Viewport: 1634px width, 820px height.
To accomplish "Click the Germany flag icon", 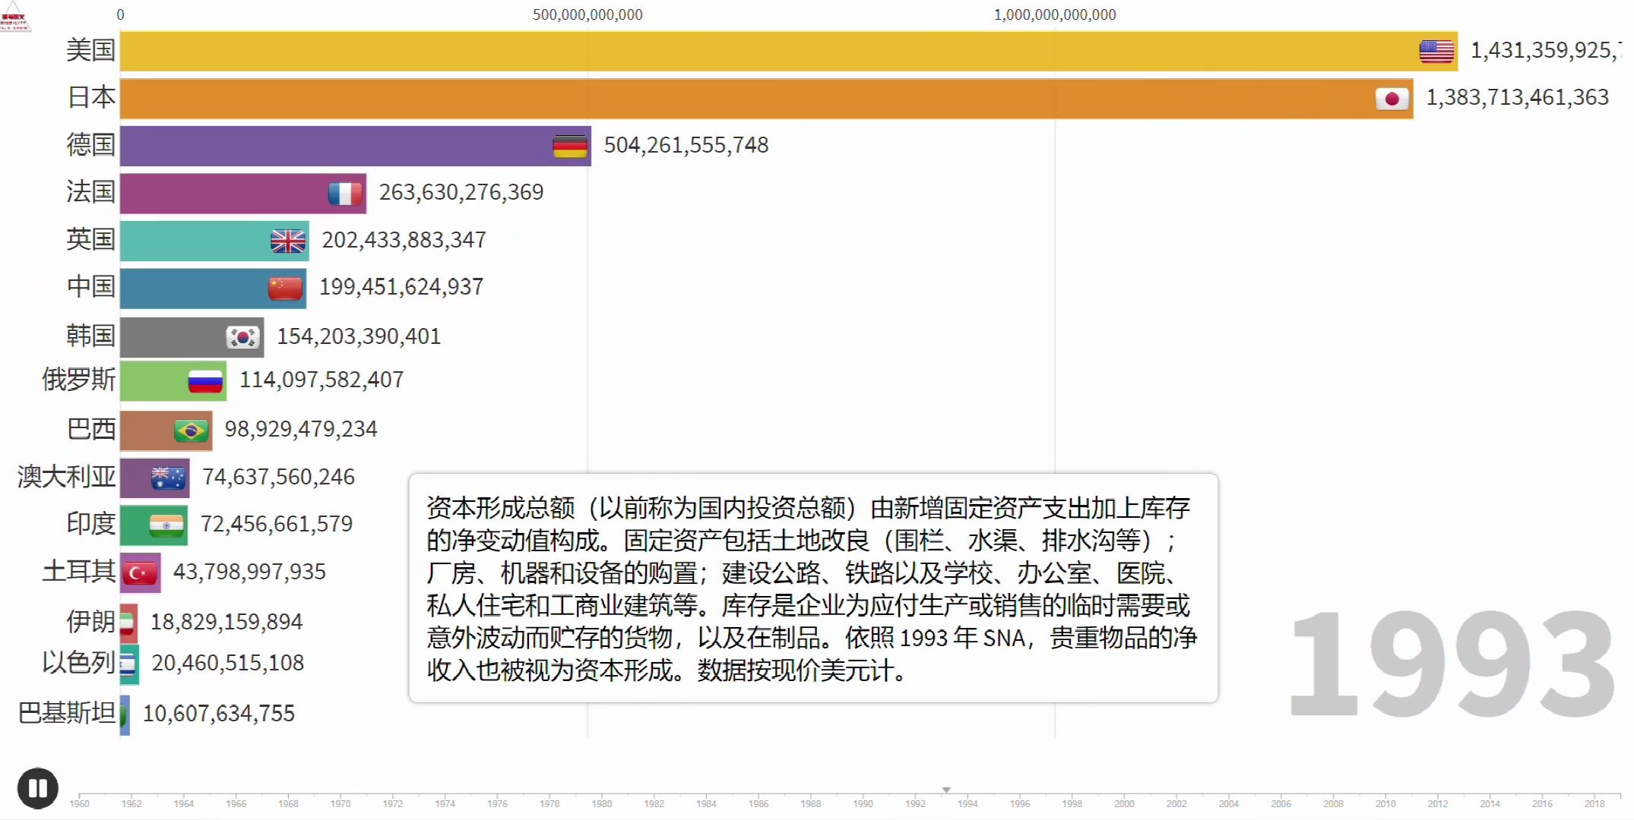I will tap(570, 146).
